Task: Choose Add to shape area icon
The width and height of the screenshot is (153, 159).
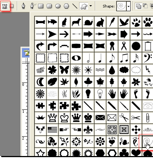Action: [x=138, y=6]
